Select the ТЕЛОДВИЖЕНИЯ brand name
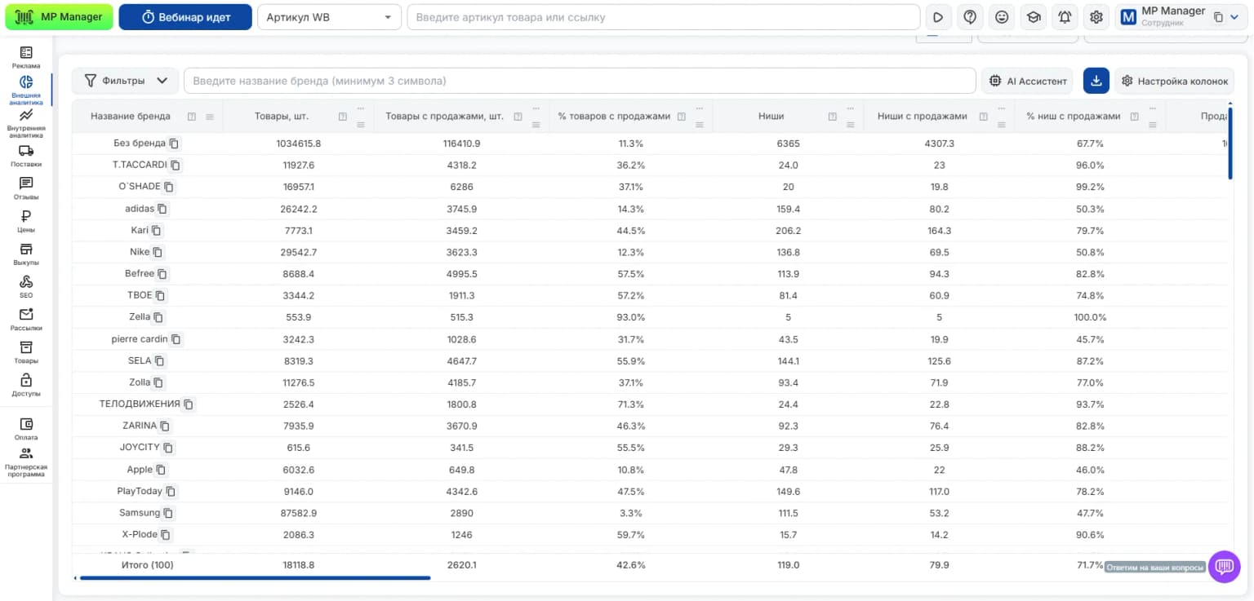Screen dimensions: 1254x601 click(x=140, y=404)
